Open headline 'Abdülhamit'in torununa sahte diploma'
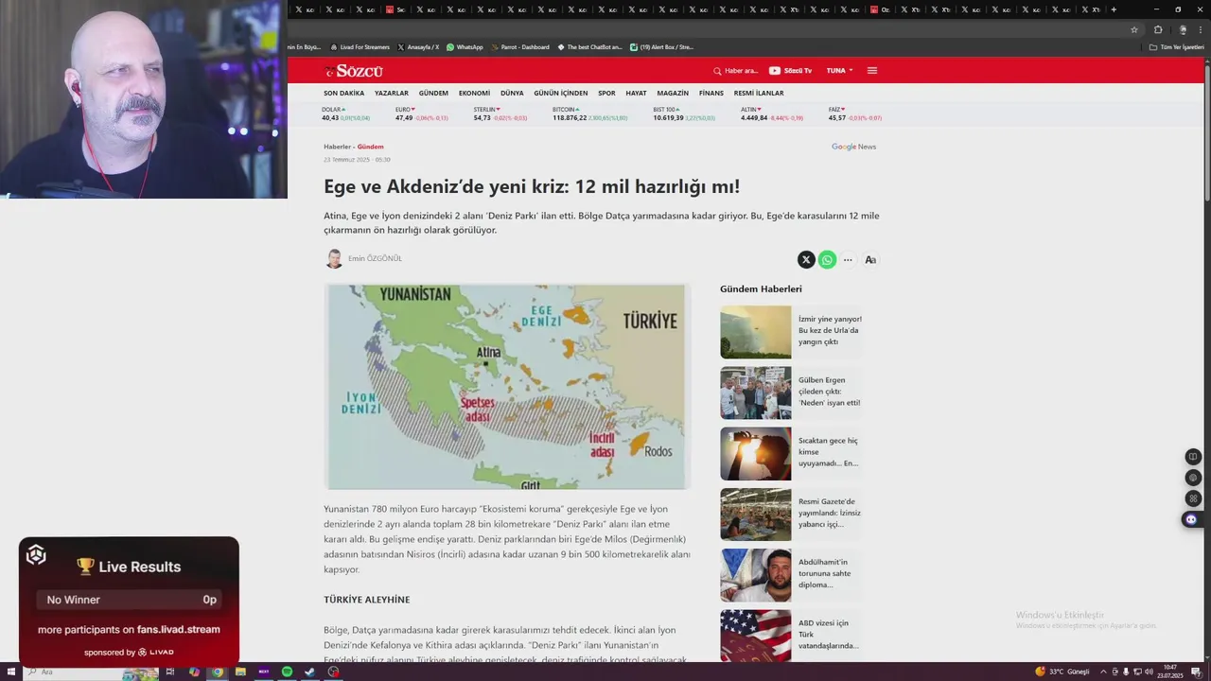 pyautogui.click(x=824, y=573)
